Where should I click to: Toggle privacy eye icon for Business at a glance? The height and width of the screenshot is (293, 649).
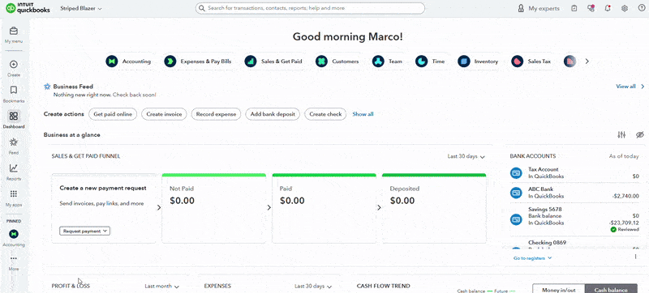pos(640,135)
